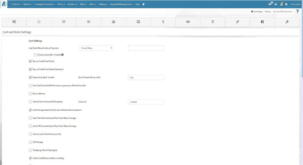Click the edit note icon in top bar
The image size is (303, 165).
pyautogui.click(x=286, y=4)
